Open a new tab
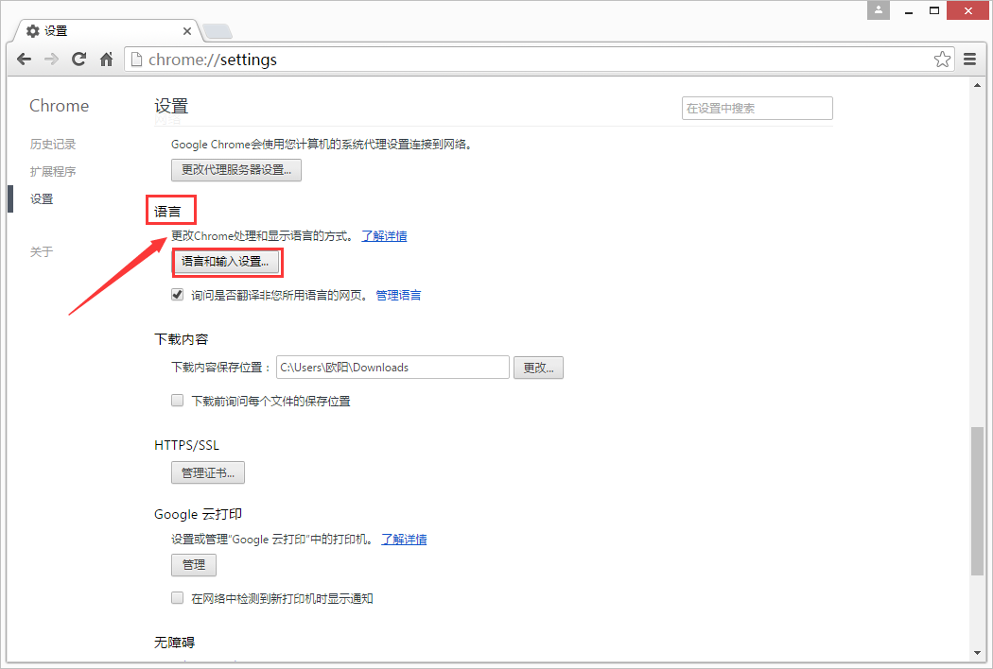Viewport: 993px width, 669px height. (x=218, y=31)
